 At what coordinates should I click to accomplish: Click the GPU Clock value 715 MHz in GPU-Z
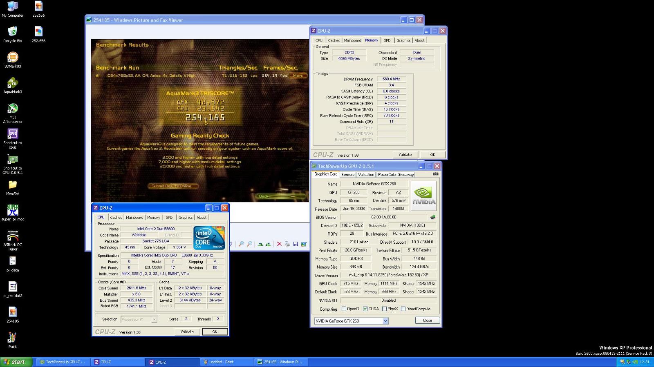351,284
